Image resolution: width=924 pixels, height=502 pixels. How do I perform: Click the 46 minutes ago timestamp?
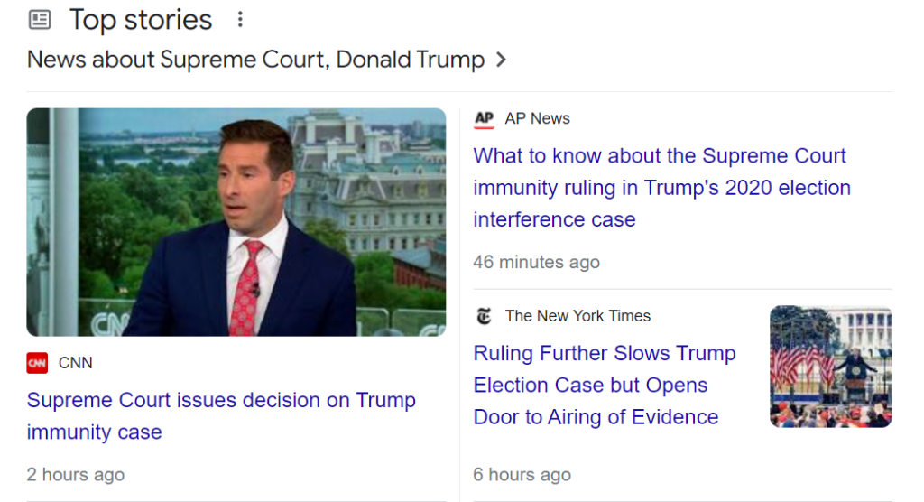(x=536, y=262)
